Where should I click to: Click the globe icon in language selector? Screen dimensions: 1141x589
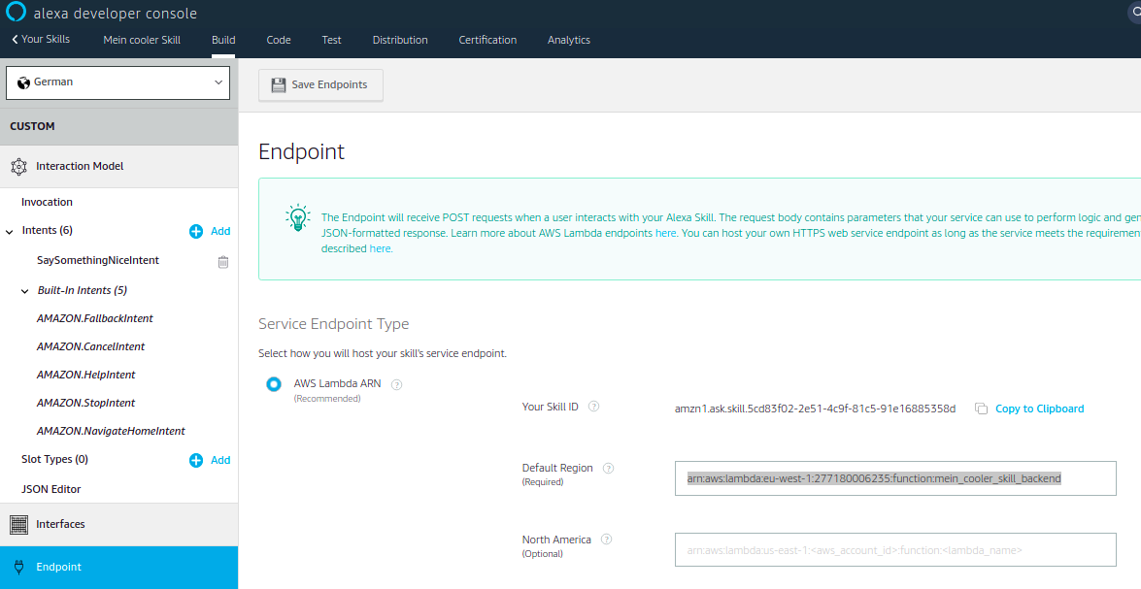click(x=23, y=82)
